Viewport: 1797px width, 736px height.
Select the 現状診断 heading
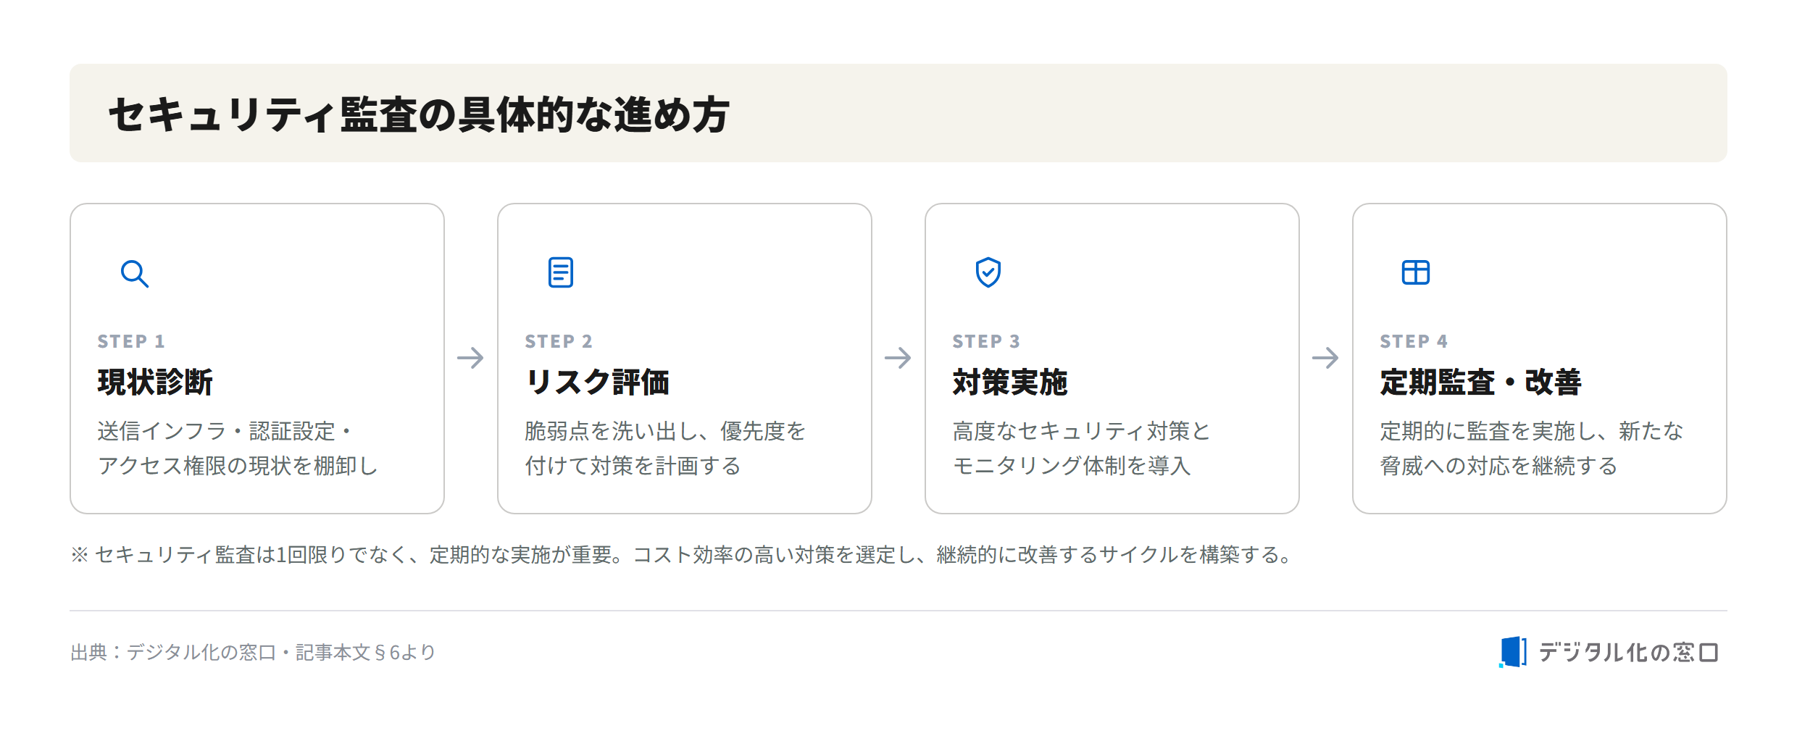tap(155, 382)
